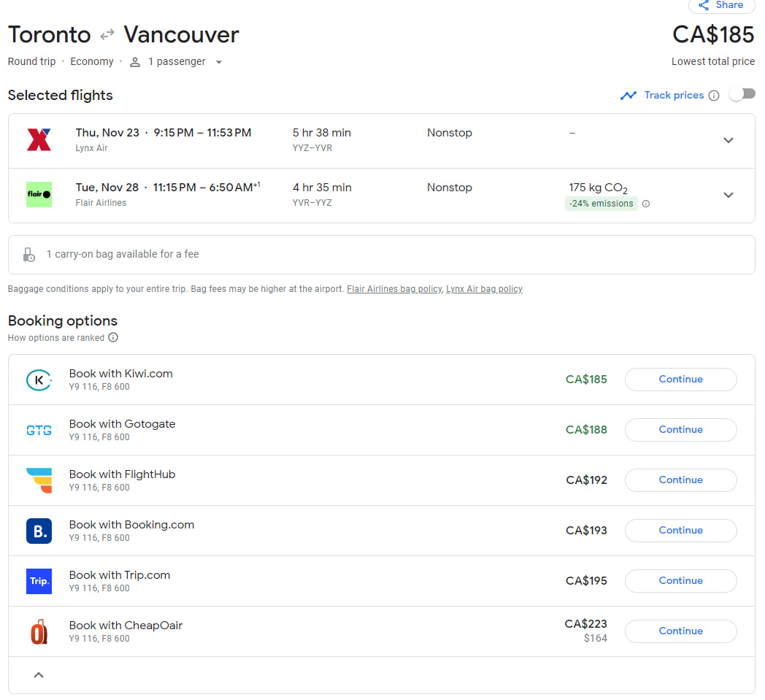The height and width of the screenshot is (700, 765).
Task: Click the Kiwi.com logo
Action: click(39, 380)
